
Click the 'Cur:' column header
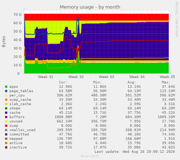[x=63, y=82]
